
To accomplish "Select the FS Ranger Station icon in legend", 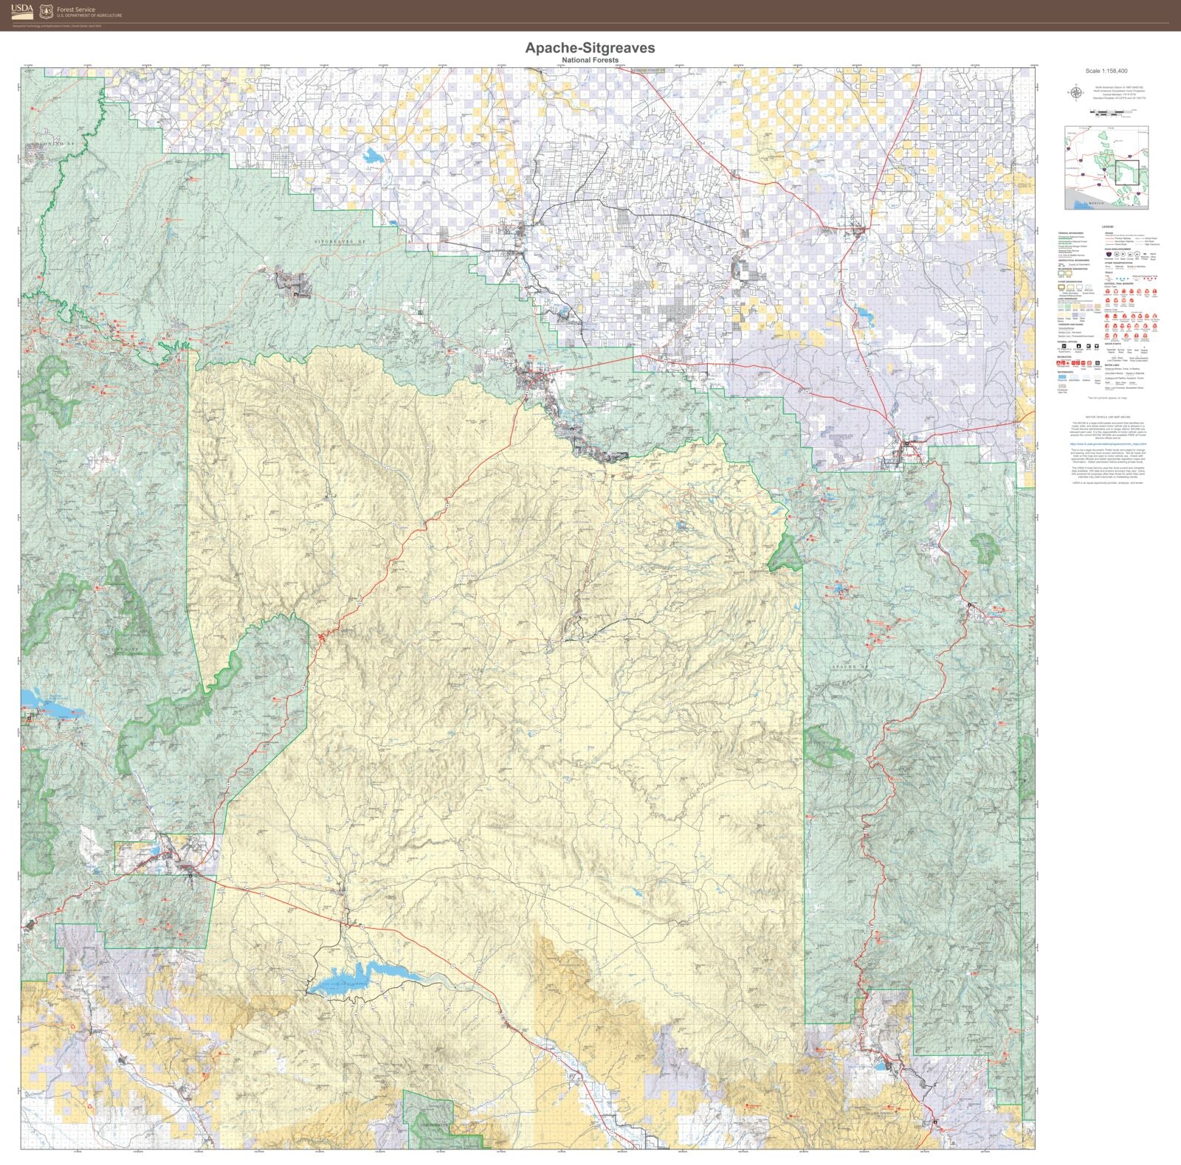I will [1078, 347].
